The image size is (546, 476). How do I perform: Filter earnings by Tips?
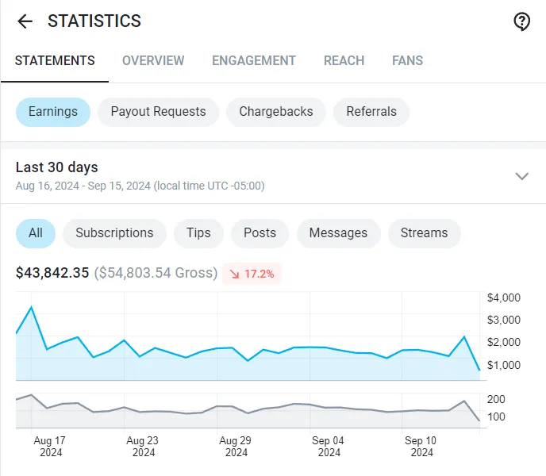point(198,233)
